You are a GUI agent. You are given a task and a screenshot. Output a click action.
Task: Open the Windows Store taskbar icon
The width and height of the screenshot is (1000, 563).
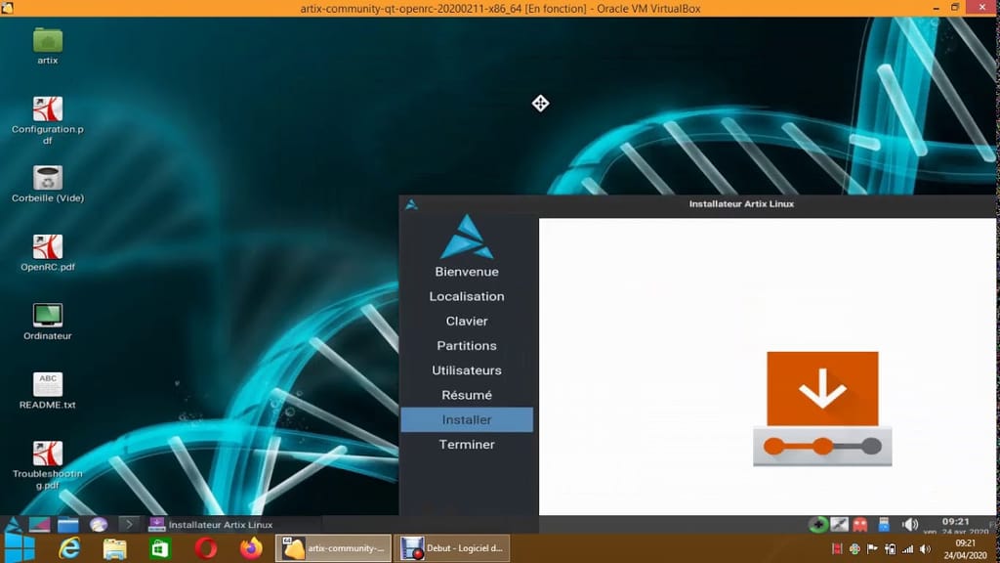coord(160,548)
